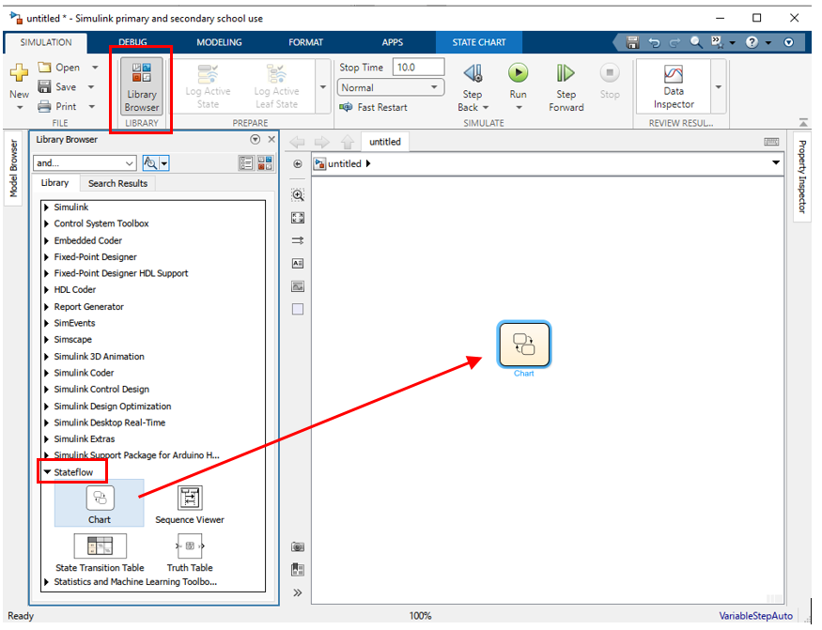Select the State Transition Table block
This screenshot has height=630, width=822.
pos(100,552)
